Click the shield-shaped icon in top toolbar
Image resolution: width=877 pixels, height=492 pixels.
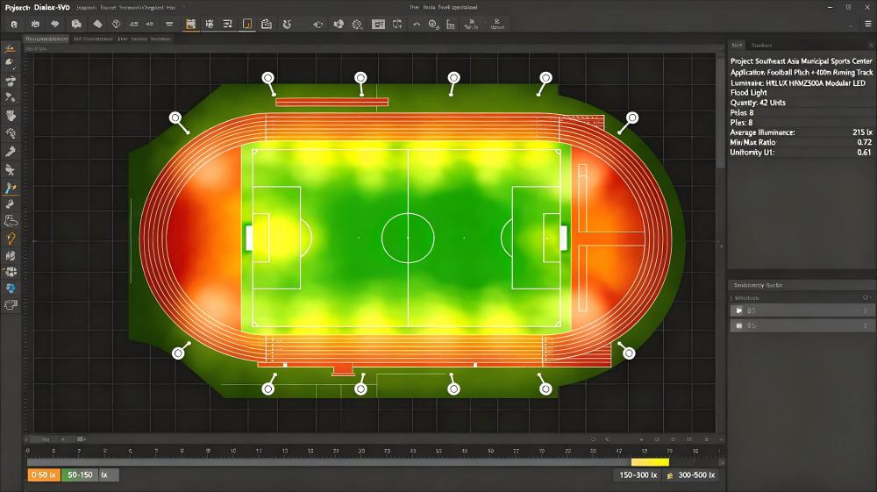54,24
